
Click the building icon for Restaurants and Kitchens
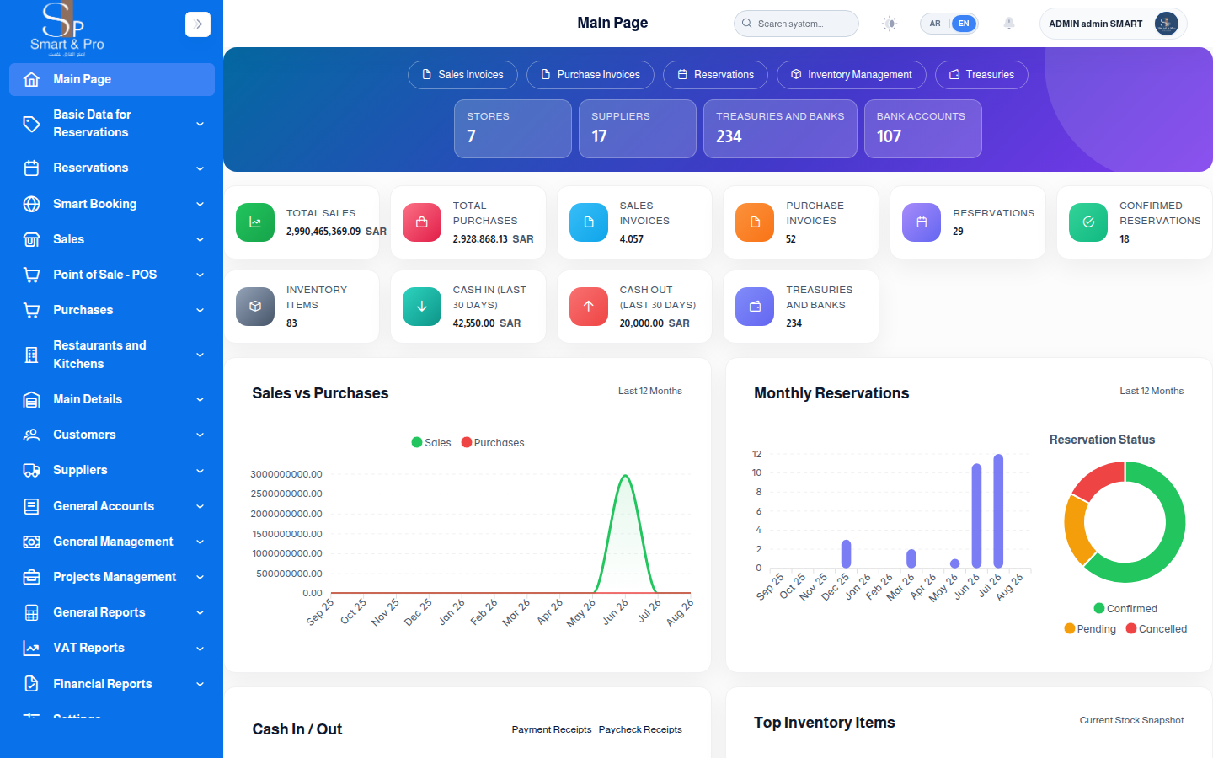[31, 355]
